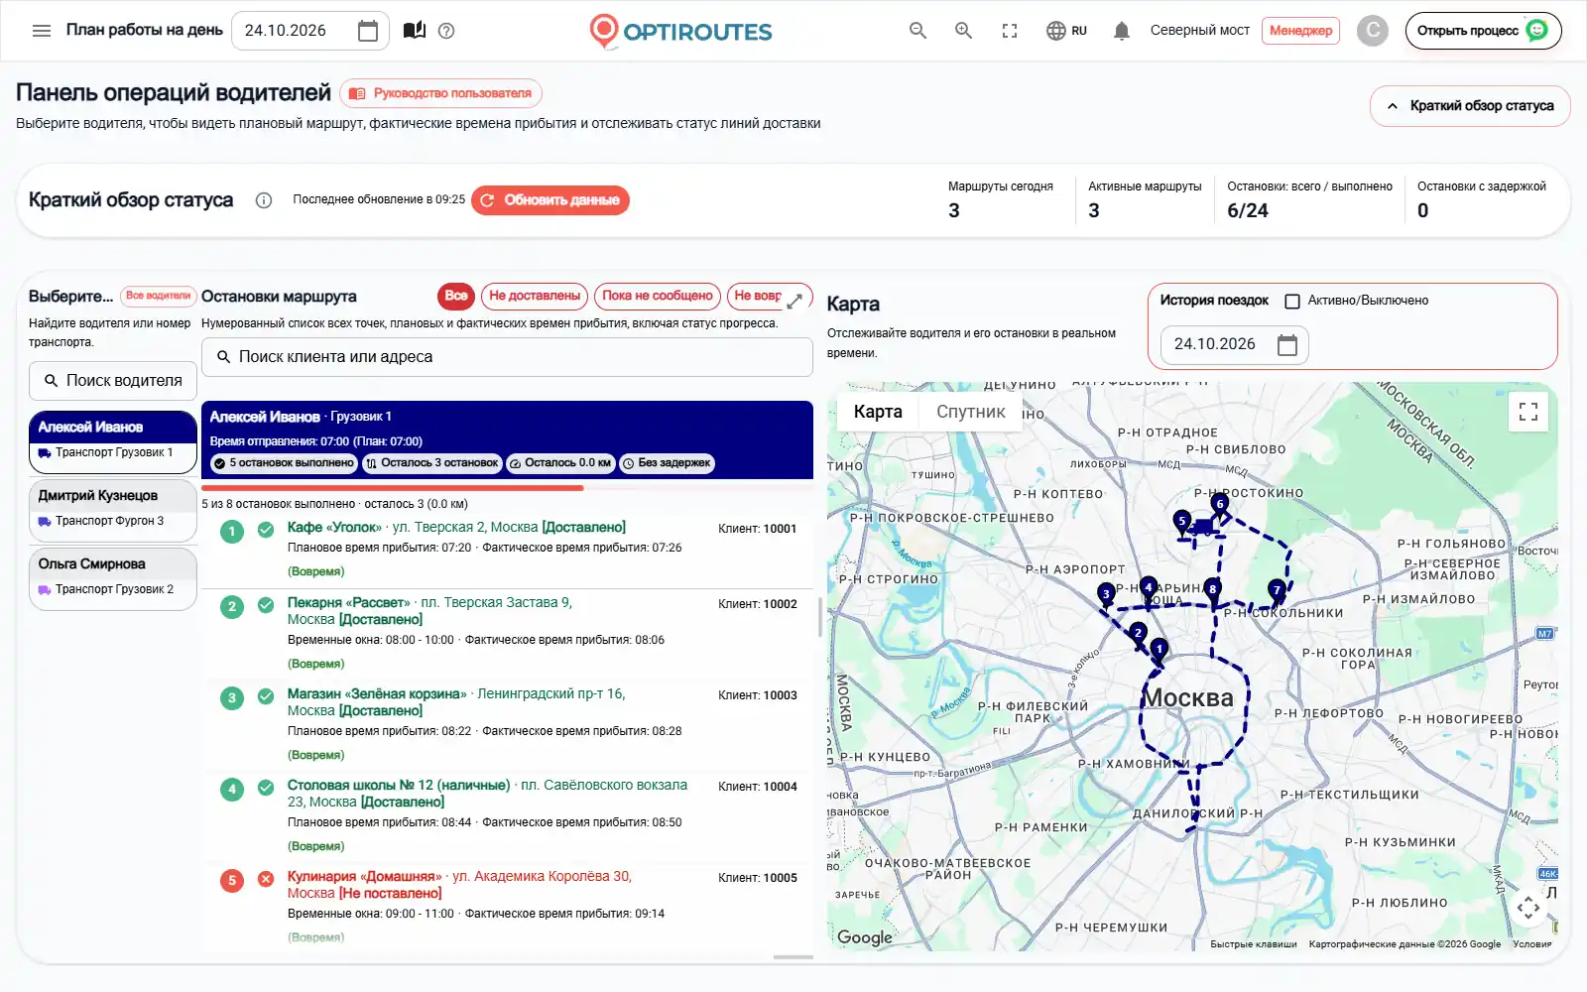Click the vertical scrollbar of the stops list

(820, 616)
